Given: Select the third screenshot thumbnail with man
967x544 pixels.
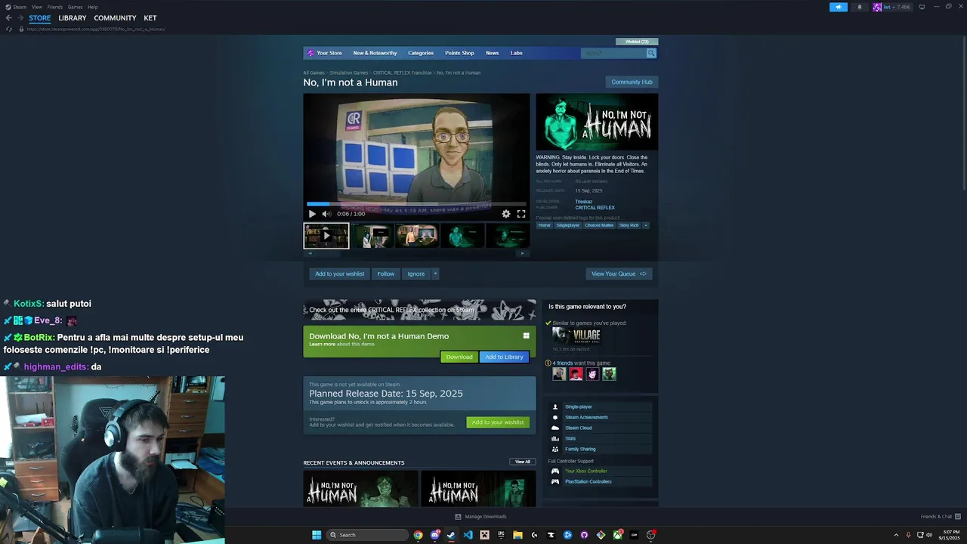Looking at the screenshot, I should point(417,236).
